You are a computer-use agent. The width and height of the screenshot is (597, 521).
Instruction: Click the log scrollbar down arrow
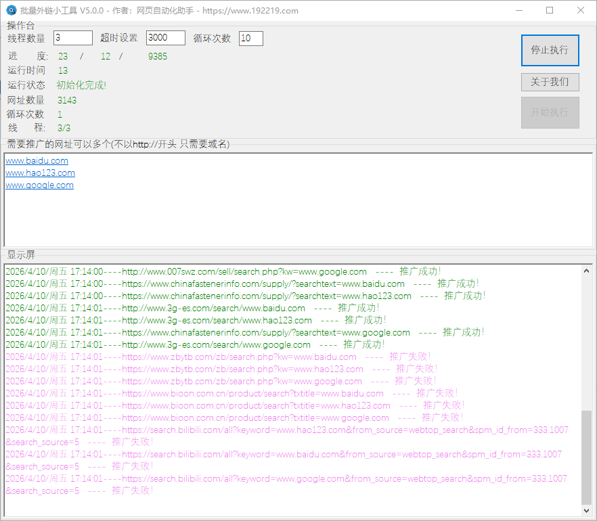pyautogui.click(x=586, y=511)
